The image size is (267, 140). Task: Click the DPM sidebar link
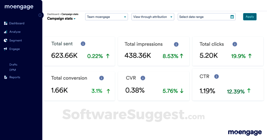[x=13, y=70]
